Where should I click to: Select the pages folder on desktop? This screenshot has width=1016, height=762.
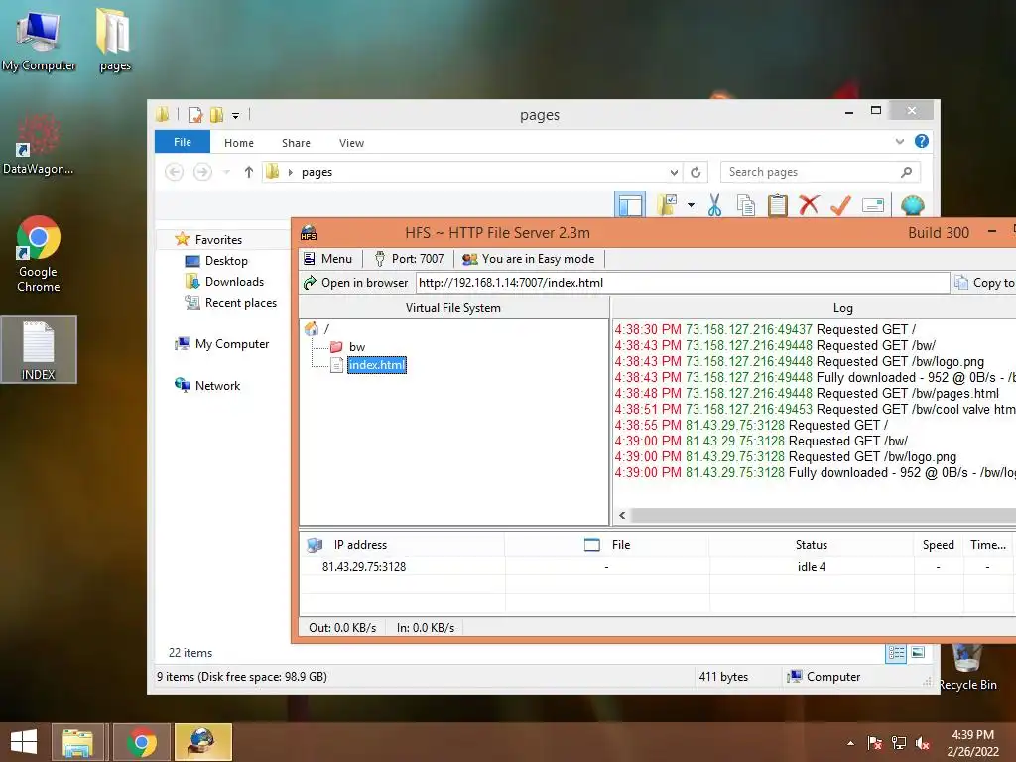coord(115,40)
